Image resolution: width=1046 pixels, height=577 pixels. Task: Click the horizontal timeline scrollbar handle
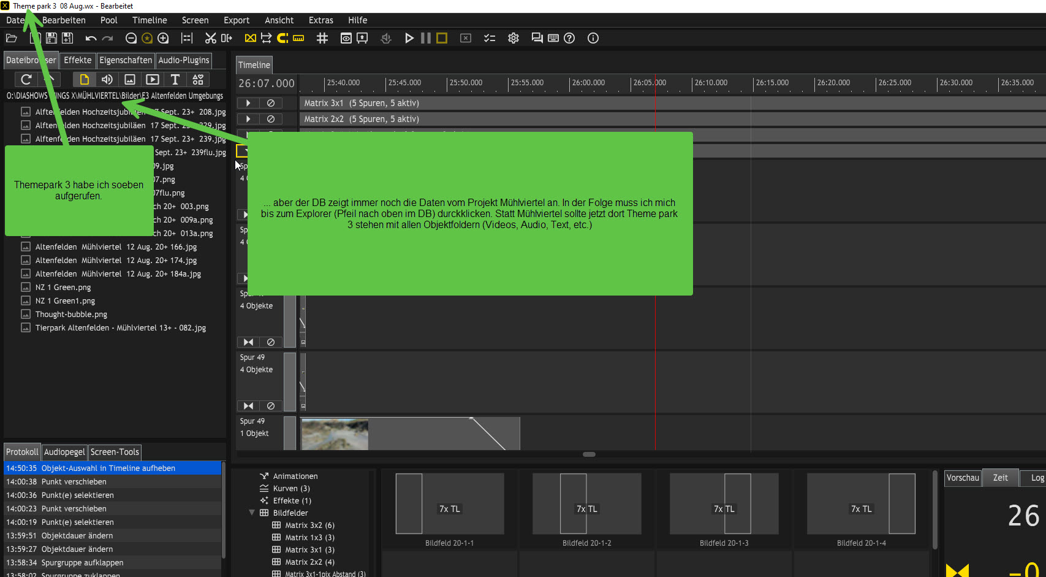[x=589, y=454]
